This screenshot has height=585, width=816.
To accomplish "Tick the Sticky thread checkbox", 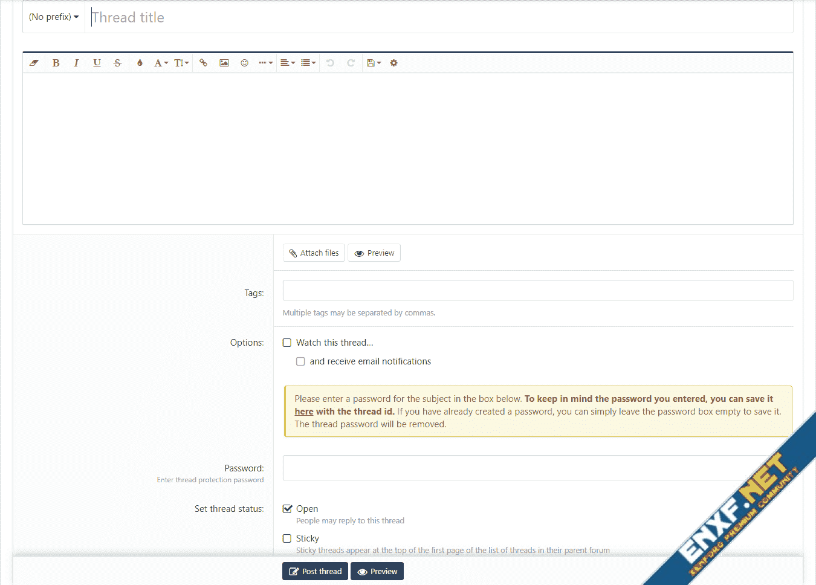I will pos(287,538).
